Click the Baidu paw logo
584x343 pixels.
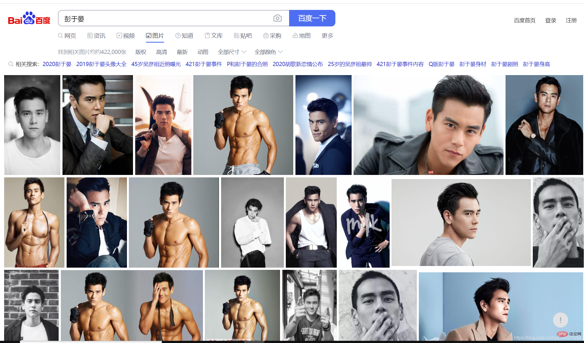click(x=29, y=18)
